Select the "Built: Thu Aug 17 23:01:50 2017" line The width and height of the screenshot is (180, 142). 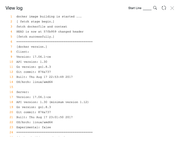(44, 117)
